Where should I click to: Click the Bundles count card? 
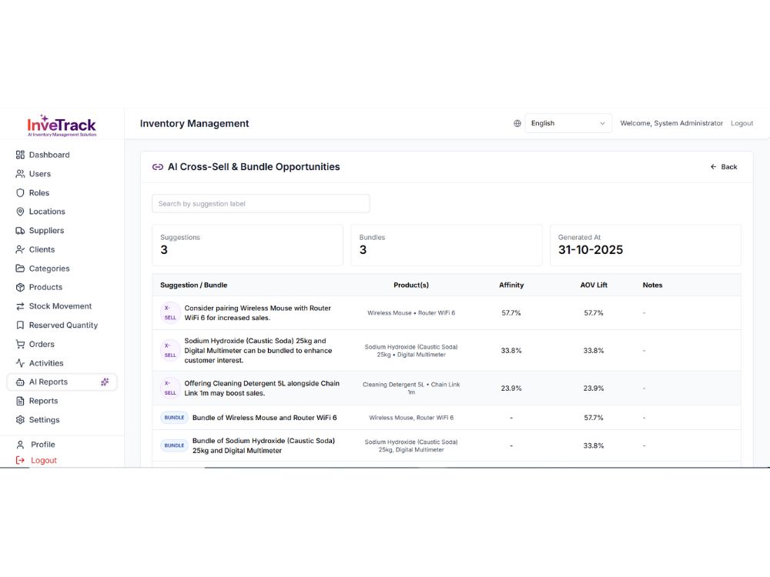click(447, 245)
